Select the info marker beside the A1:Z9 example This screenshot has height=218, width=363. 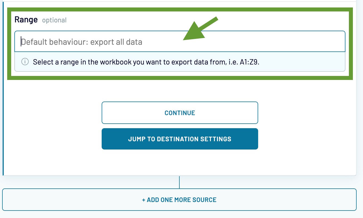pos(25,62)
